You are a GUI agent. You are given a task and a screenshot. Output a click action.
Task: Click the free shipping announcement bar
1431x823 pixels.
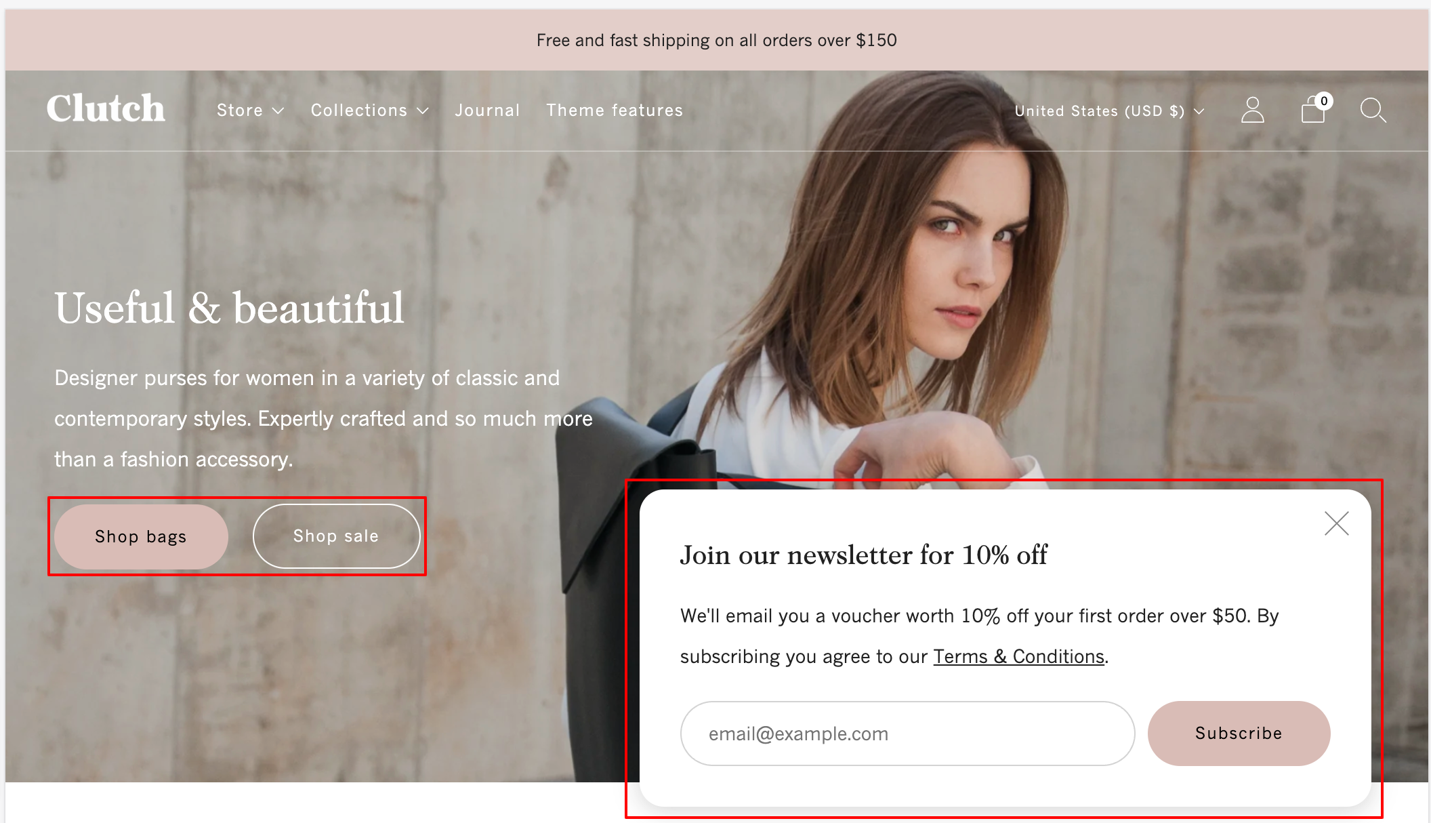click(716, 40)
